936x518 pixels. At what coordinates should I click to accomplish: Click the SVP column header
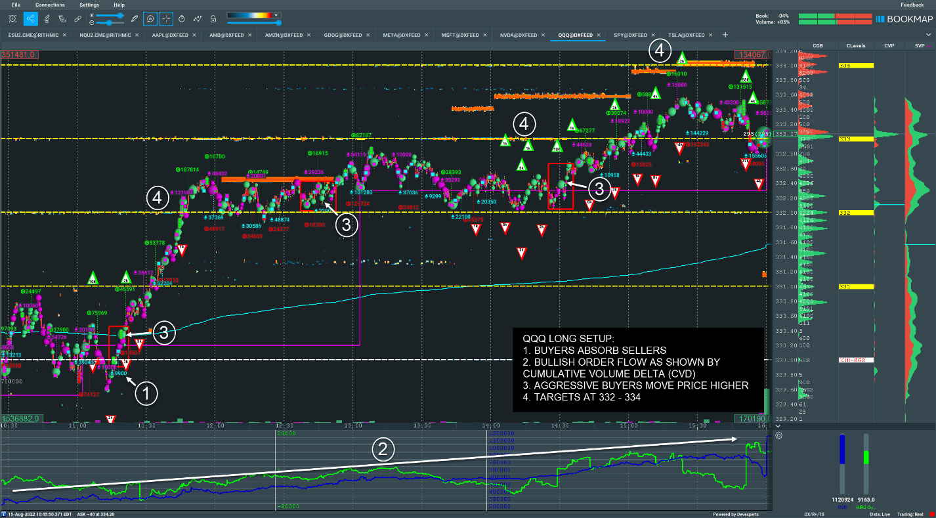919,46
